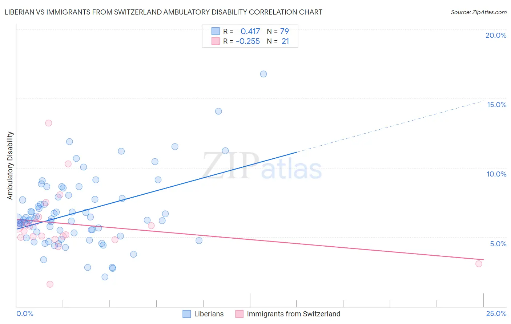Click the chart title text
The image size is (511, 324).
[163, 12]
